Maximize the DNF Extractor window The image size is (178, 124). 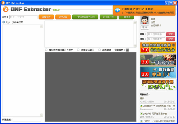coord(171,3)
